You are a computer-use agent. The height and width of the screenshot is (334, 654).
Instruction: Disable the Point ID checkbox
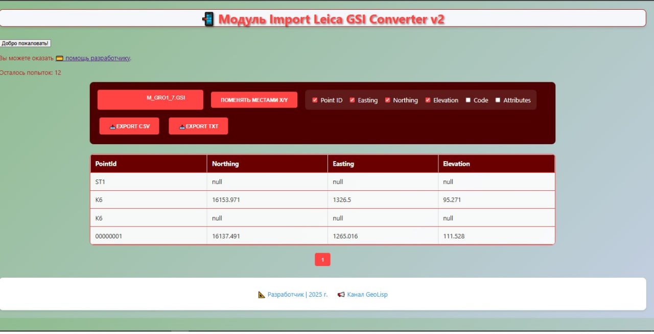(x=315, y=100)
